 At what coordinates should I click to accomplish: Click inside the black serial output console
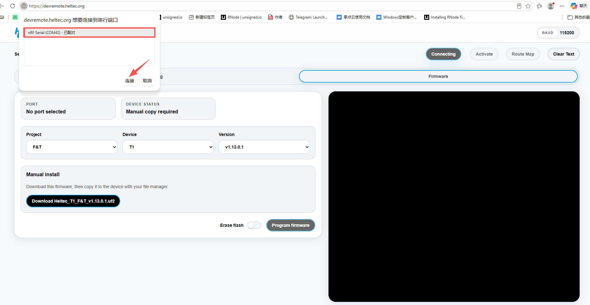454,197
